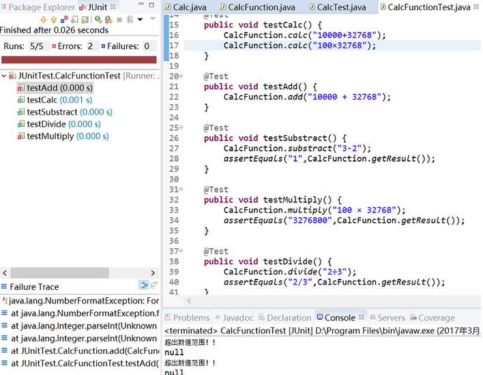Switch to Package Explorer tab
This screenshot has height=375, width=483.
[38, 7]
